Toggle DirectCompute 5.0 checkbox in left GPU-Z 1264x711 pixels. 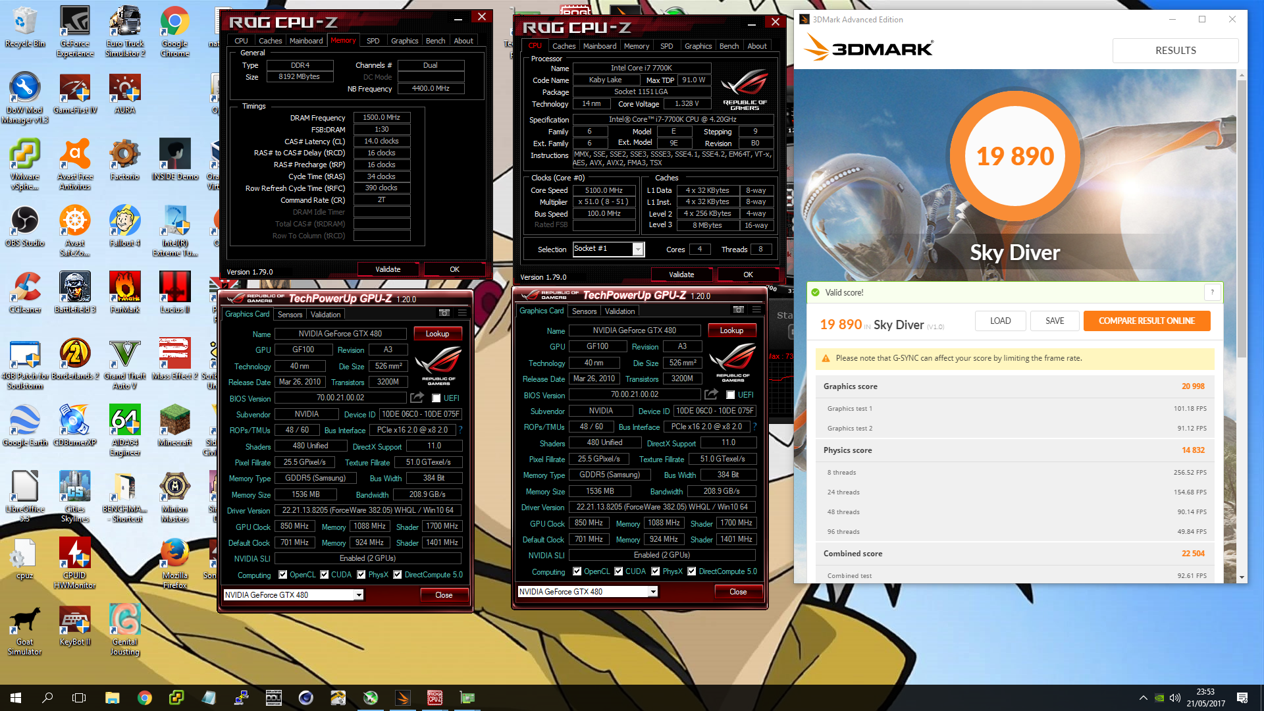coord(398,575)
